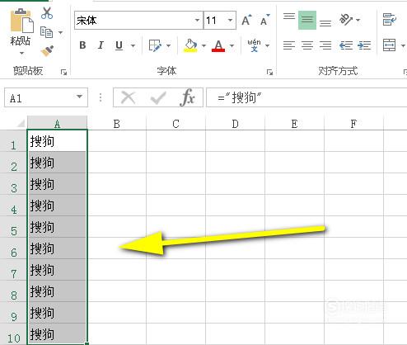Increase font size with large A icon

pos(246,20)
